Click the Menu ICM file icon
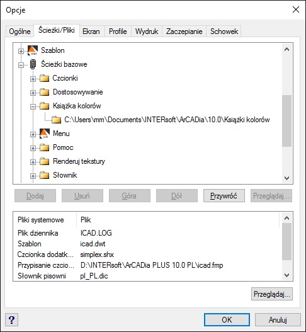The height and width of the screenshot is (332, 306). [x=45, y=134]
